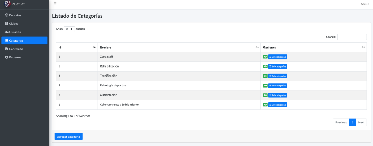373x146 pixels.
Task: Open the Admin user menu
Action: click(x=364, y=4)
